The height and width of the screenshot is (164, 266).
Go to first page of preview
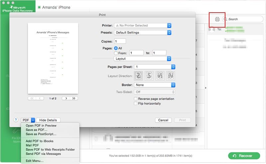(x=32, y=98)
